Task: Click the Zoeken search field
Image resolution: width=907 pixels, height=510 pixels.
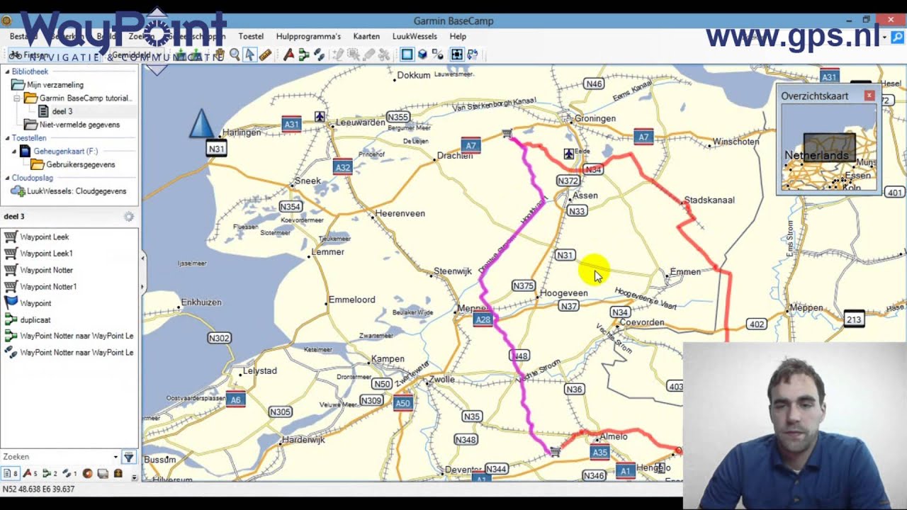Action: coord(57,457)
